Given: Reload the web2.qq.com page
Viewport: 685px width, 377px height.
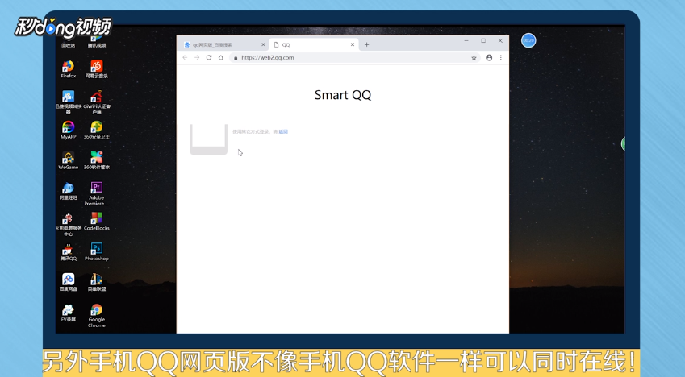Looking at the screenshot, I should (209, 58).
